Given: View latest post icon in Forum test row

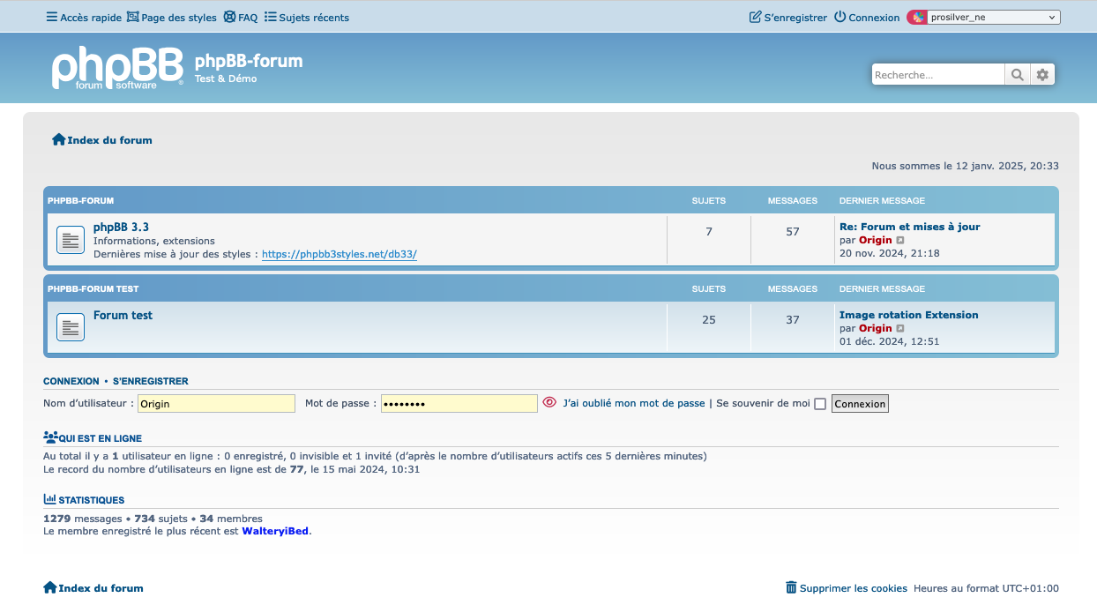Looking at the screenshot, I should [x=900, y=329].
